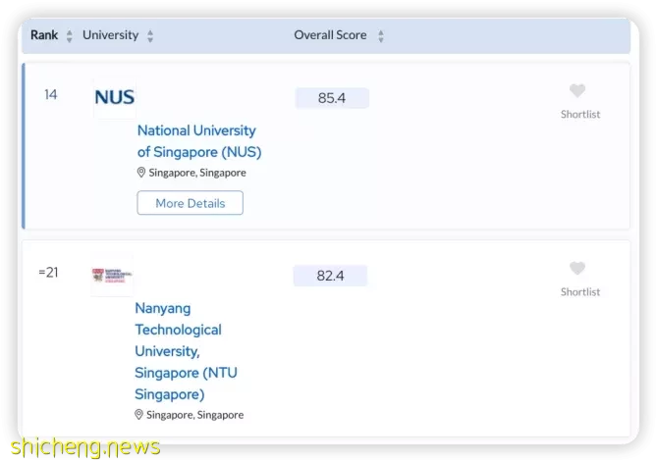The image size is (657, 463).
Task: Click the NUS logo thumbnail
Action: [x=114, y=97]
